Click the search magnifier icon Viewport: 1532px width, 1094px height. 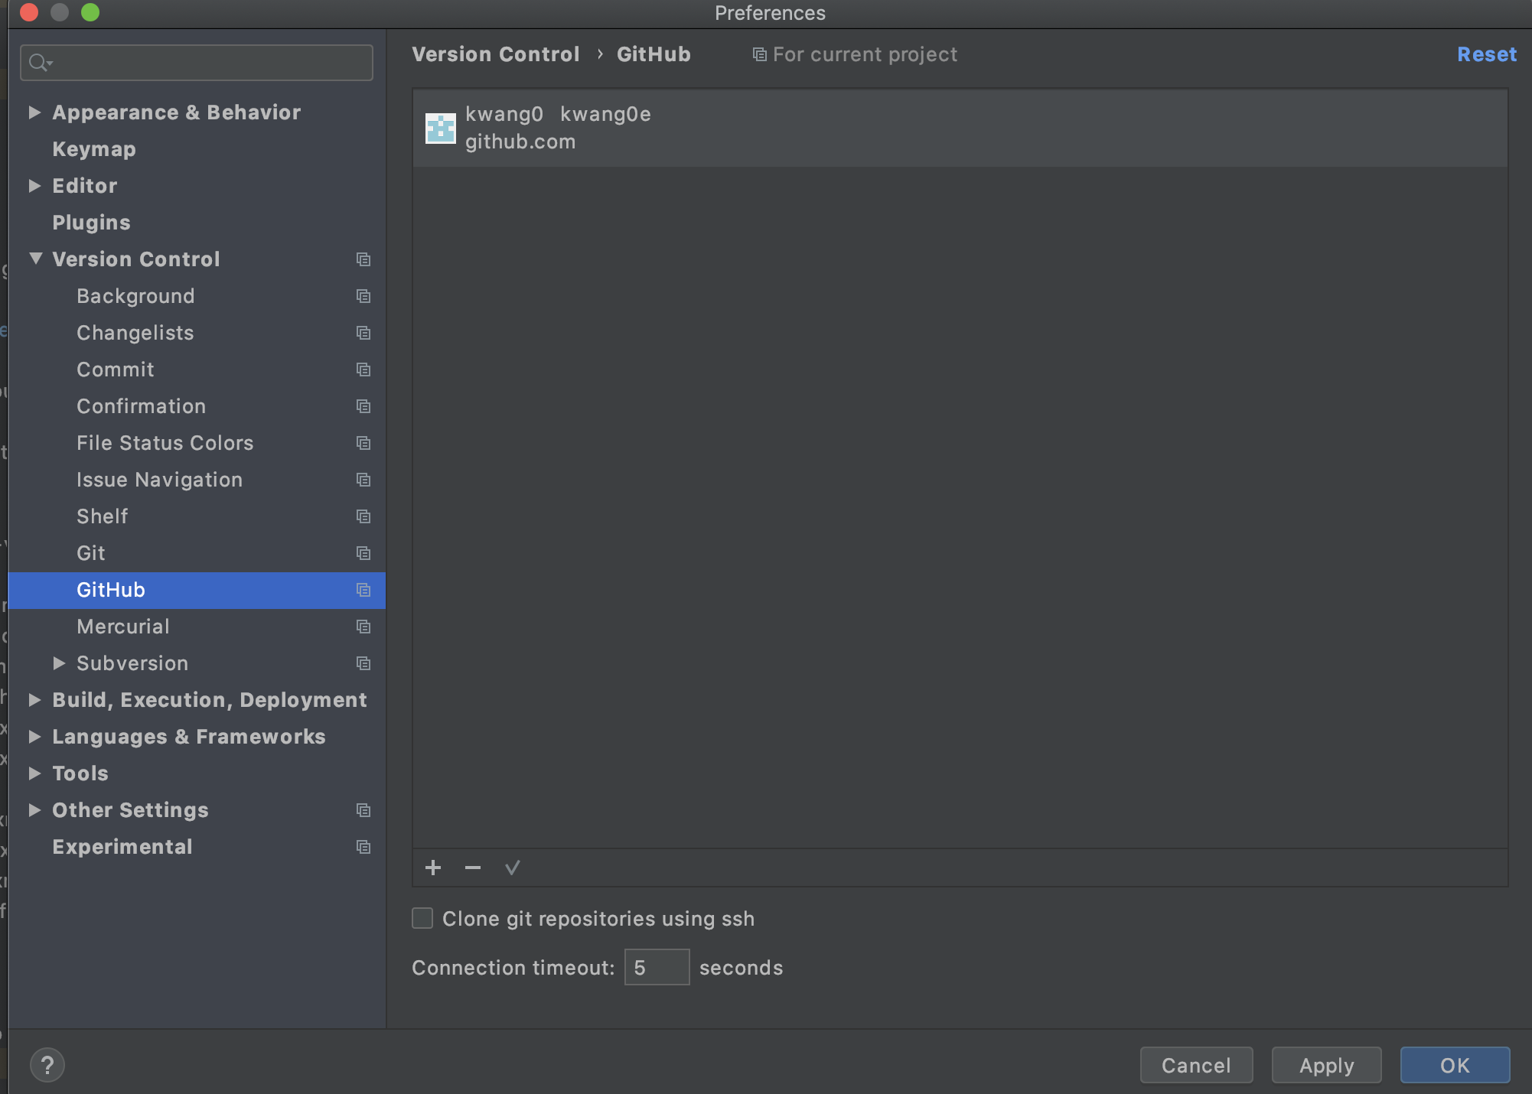[x=38, y=63]
